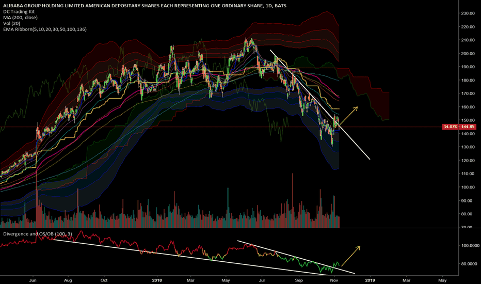The height and width of the screenshot is (284, 481).
Task: Select the MA (200, close) indicator label
Action: (20, 18)
